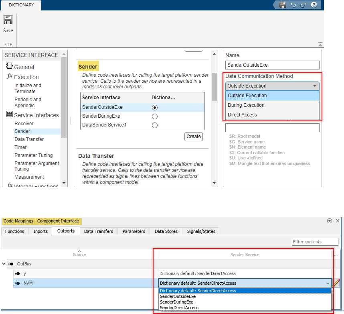Click the Create button
This screenshot has height=314, width=344.
point(193,137)
